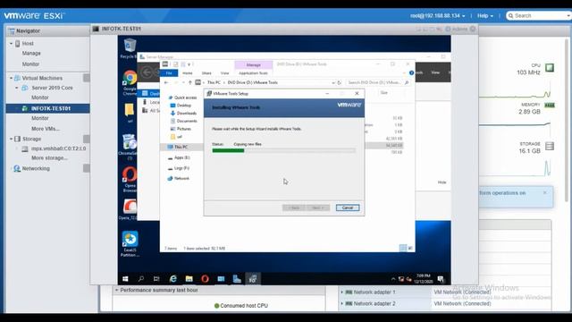The image size is (572, 322).
Task: Click Host icon in Navigator
Action: (x=17, y=44)
